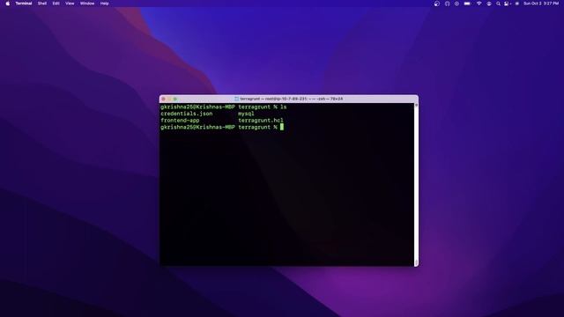
Task: Zoom Terminal with green button
Action: (175, 99)
